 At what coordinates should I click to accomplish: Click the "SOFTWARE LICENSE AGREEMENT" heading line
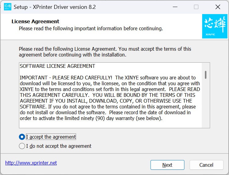click(57, 66)
